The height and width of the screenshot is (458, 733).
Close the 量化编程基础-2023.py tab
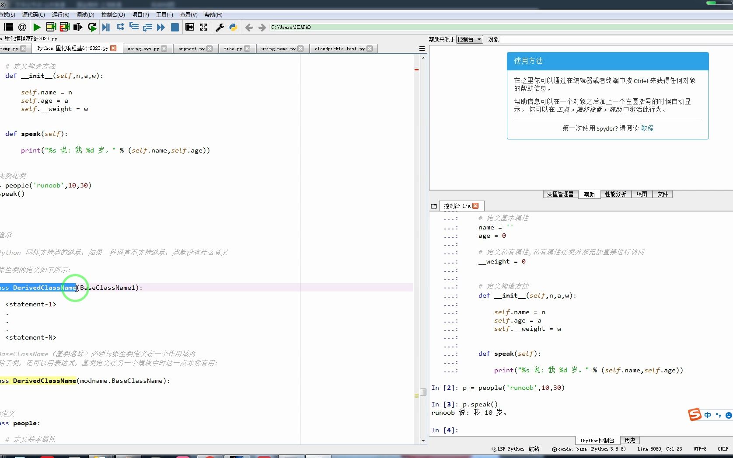(x=114, y=48)
